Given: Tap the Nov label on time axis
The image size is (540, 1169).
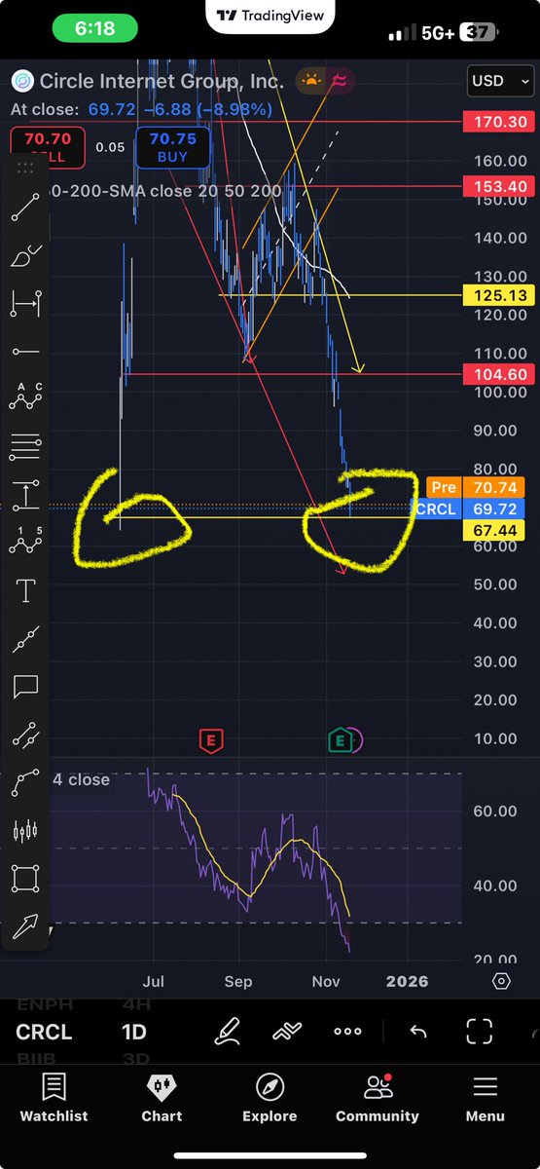Looking at the screenshot, I should coord(326,981).
